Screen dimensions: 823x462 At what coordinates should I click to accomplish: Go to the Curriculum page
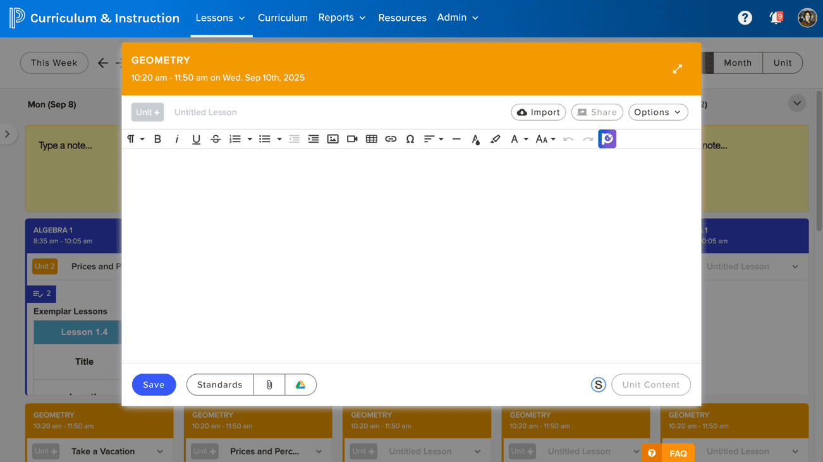283,18
